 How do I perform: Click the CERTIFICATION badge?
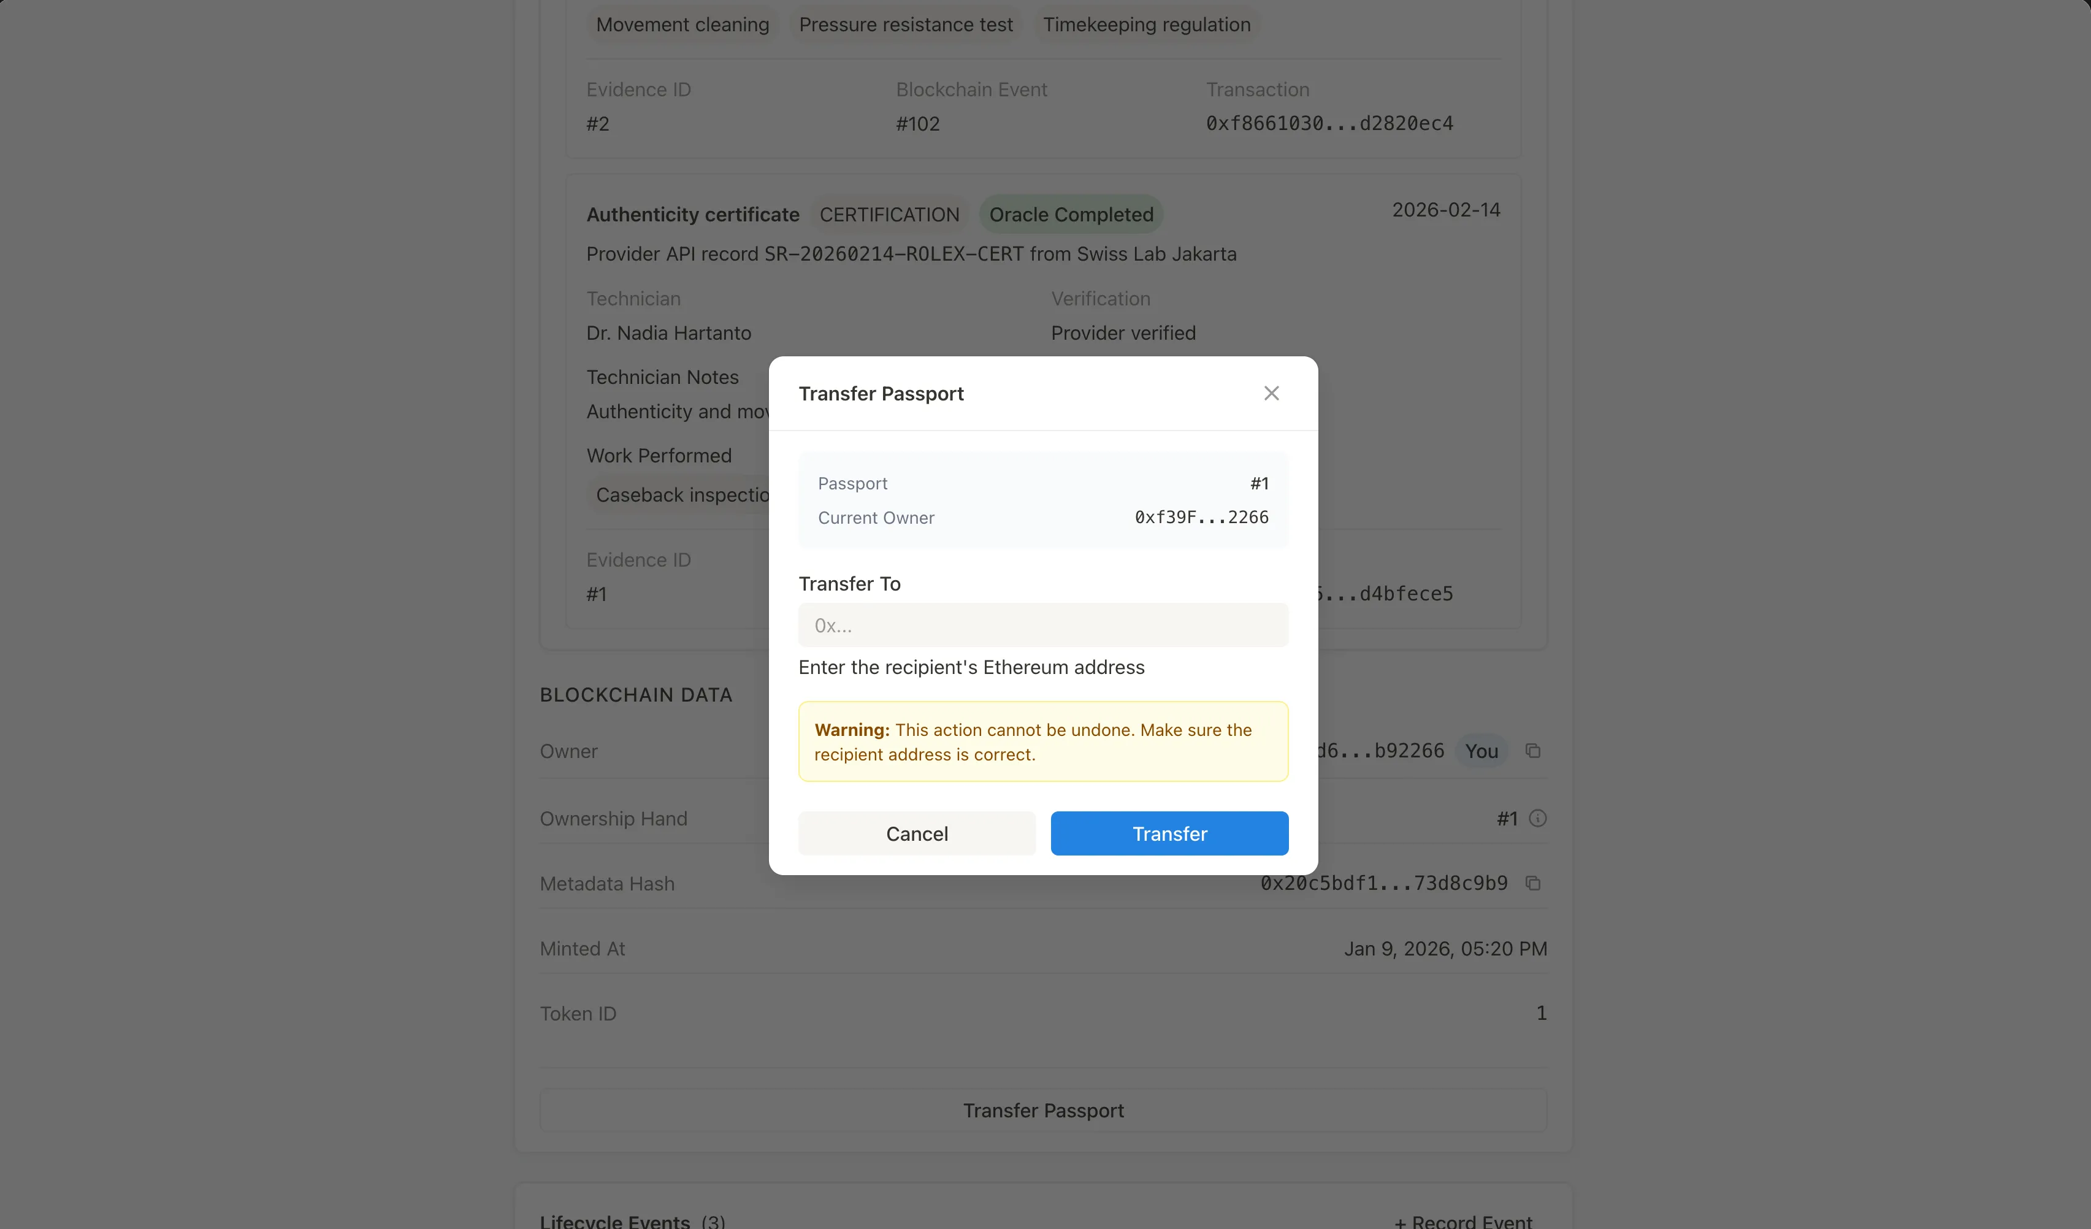[x=889, y=214]
